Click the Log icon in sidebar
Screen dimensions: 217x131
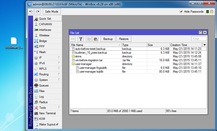36,97
